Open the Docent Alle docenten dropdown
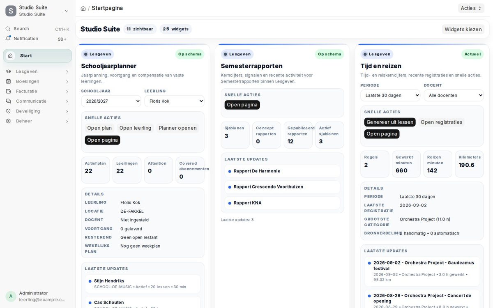Viewport: 493px width, 308px height. (454, 95)
